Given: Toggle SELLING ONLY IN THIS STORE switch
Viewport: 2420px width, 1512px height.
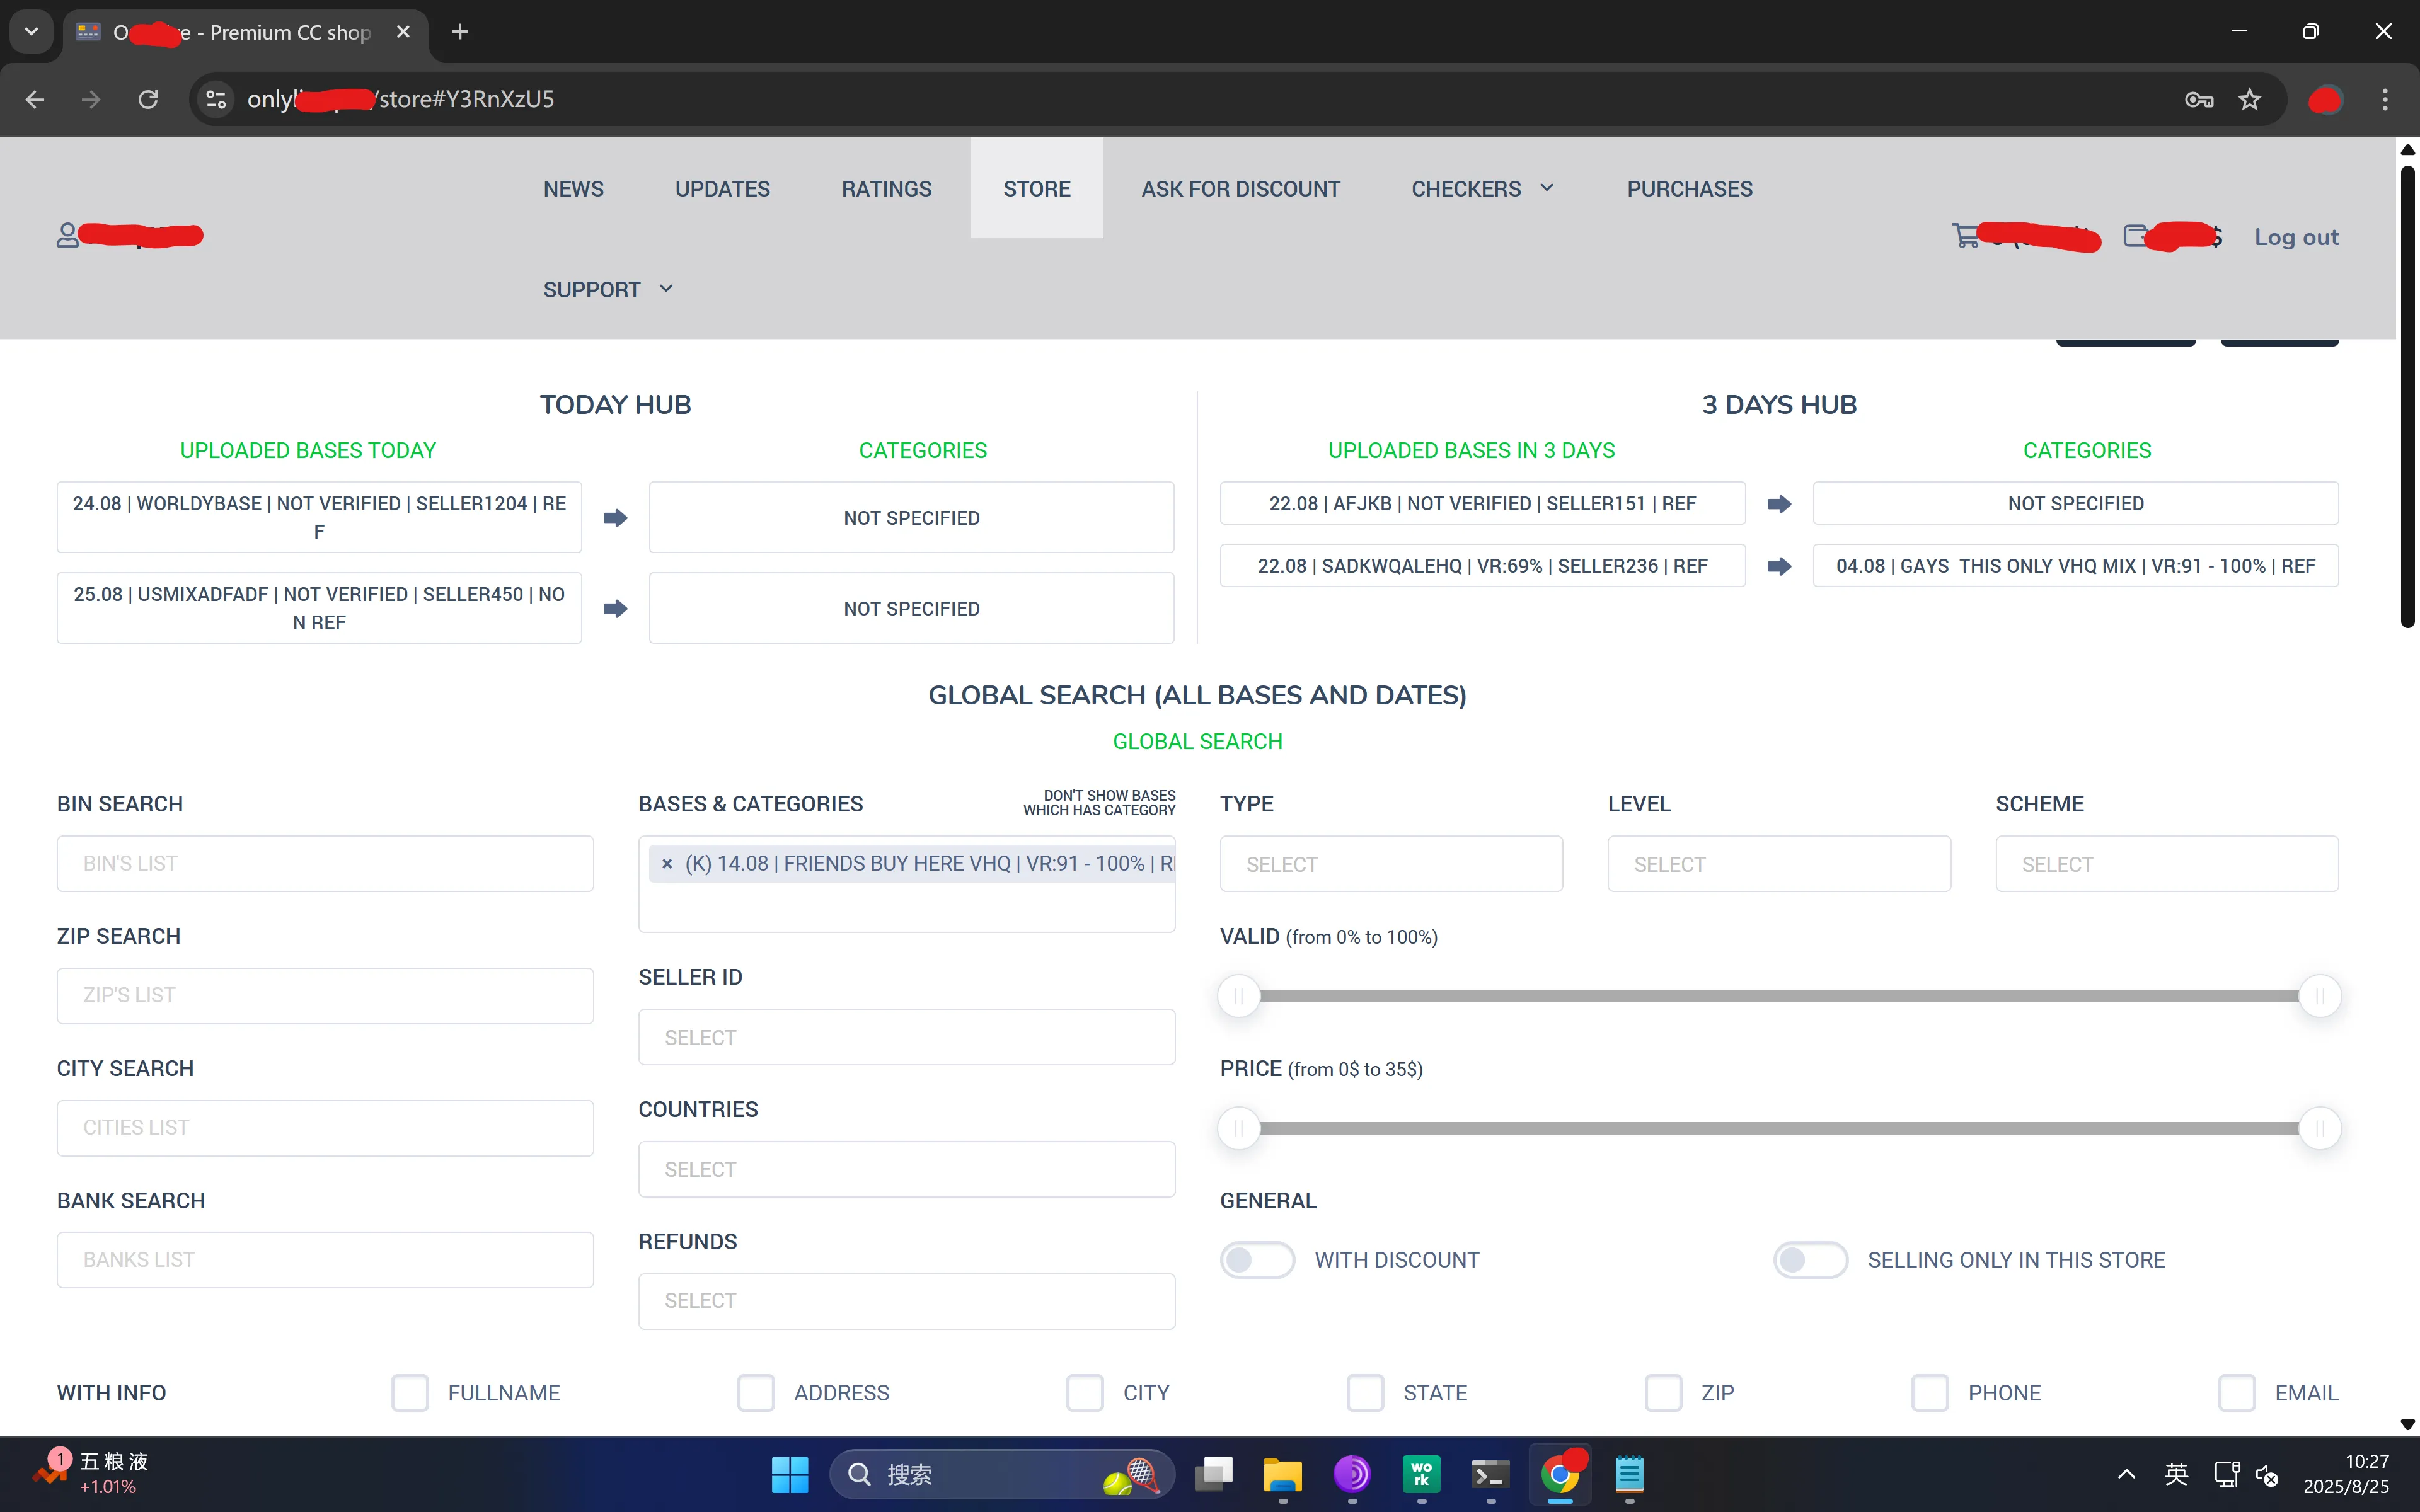Looking at the screenshot, I should tap(1810, 1260).
